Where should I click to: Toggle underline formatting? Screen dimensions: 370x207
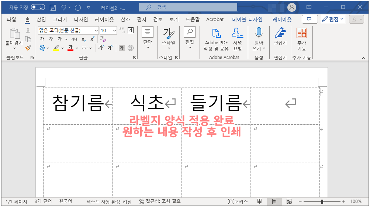[x=60, y=39]
